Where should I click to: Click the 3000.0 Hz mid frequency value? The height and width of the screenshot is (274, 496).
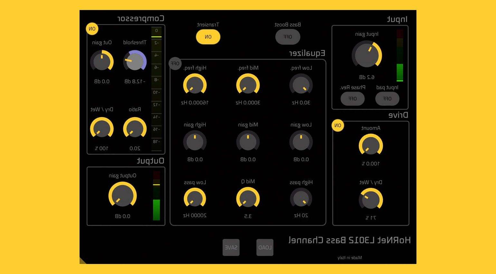click(248, 103)
